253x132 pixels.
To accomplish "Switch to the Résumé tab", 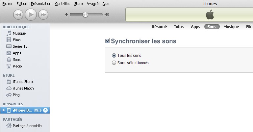I will click(x=159, y=27).
